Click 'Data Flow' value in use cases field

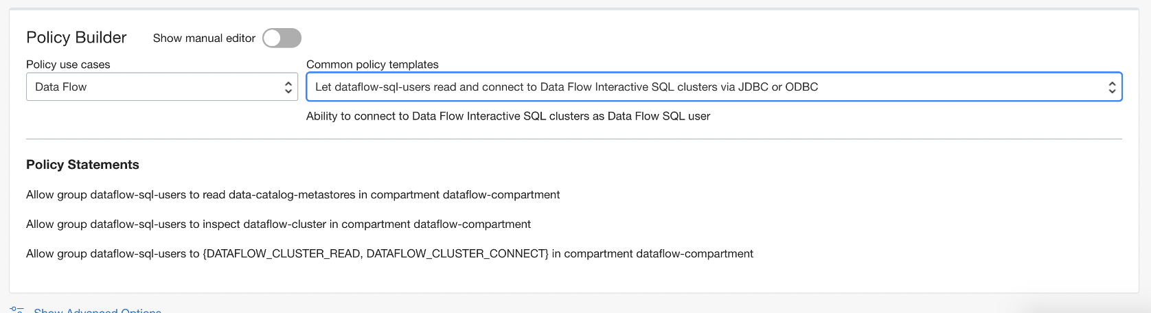coord(61,87)
